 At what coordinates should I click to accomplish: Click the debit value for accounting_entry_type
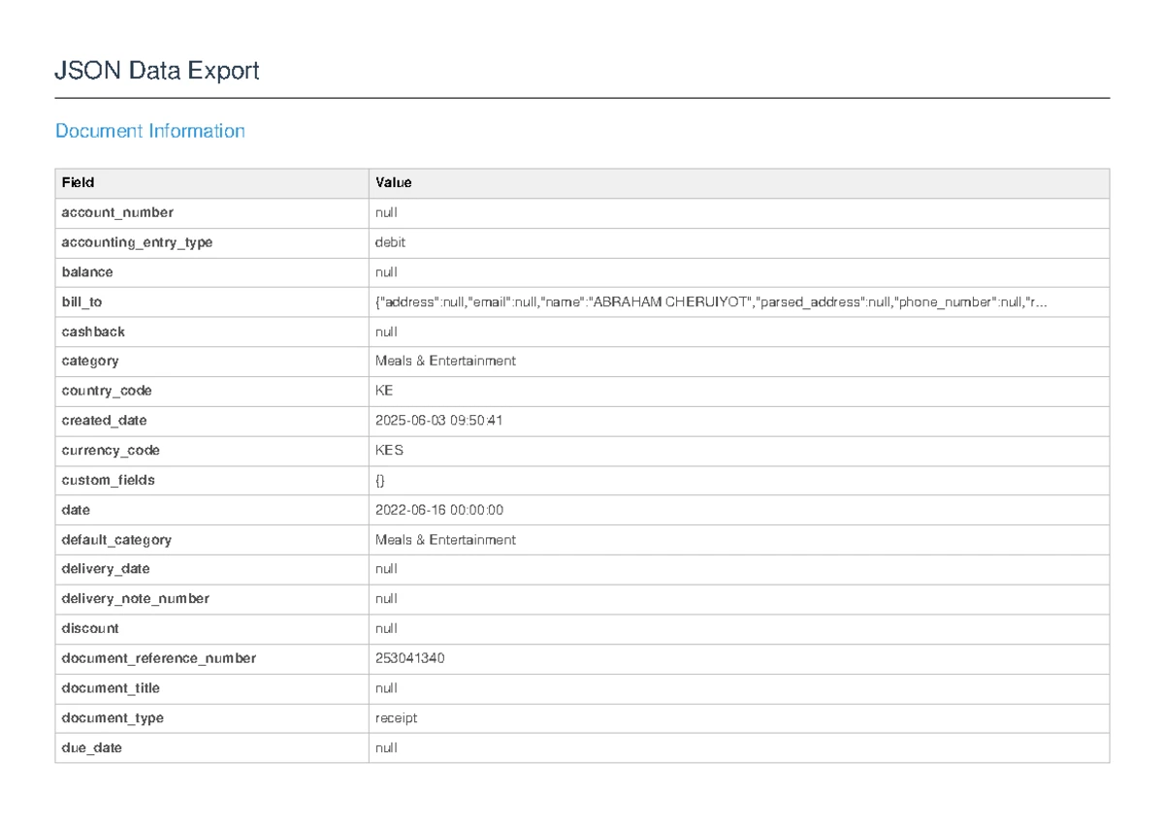pyautogui.click(x=390, y=242)
